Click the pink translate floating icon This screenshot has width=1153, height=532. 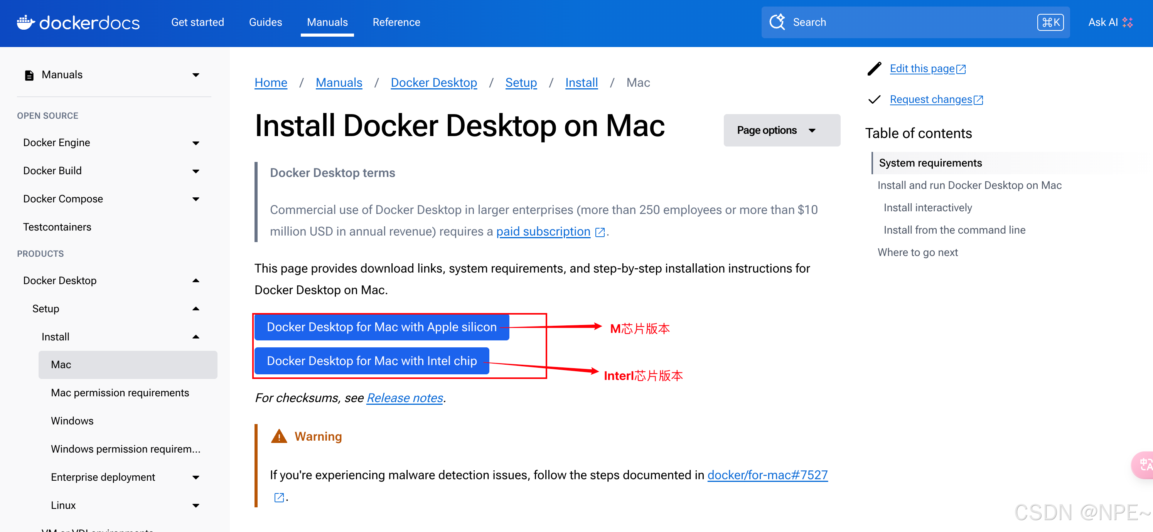click(1144, 465)
